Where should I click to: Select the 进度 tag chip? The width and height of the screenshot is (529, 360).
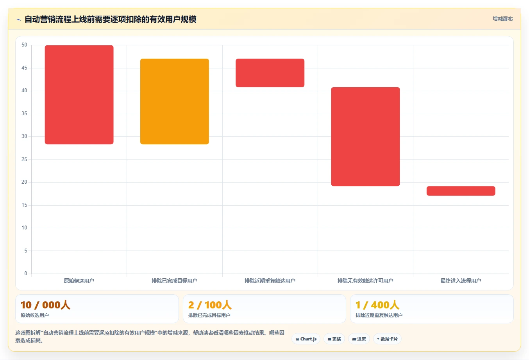(x=359, y=339)
